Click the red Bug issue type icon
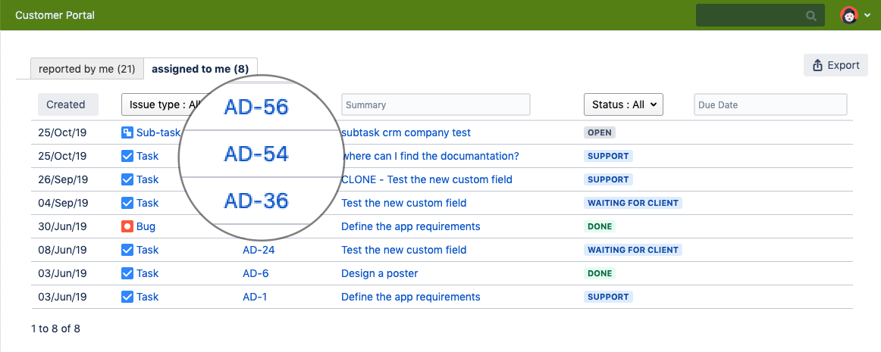The height and width of the screenshot is (352, 881). (127, 226)
